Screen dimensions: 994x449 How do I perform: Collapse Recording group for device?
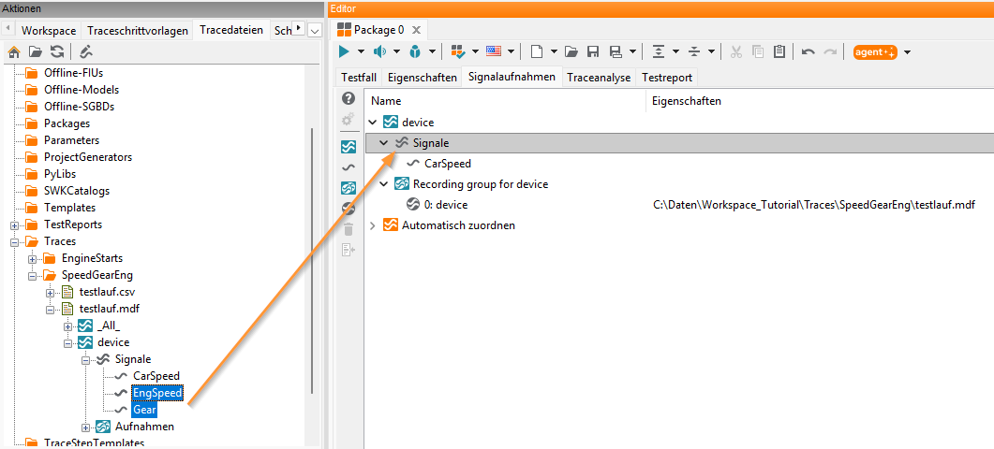pyautogui.click(x=383, y=184)
